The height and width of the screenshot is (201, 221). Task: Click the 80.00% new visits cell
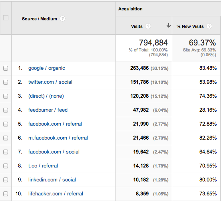tap(208, 179)
